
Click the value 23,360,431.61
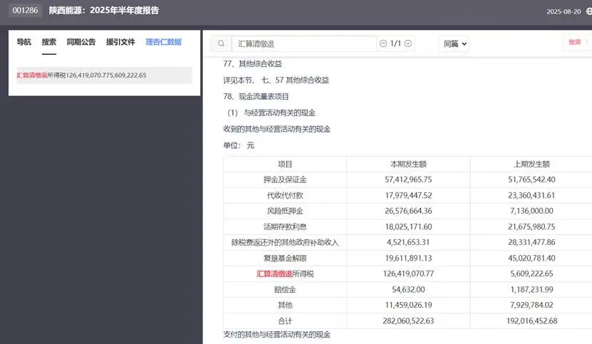point(531,196)
